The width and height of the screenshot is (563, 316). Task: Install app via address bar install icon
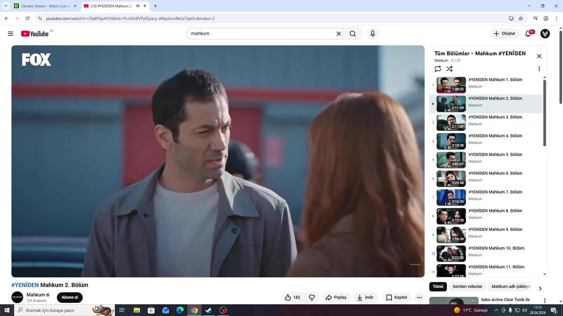(x=511, y=18)
